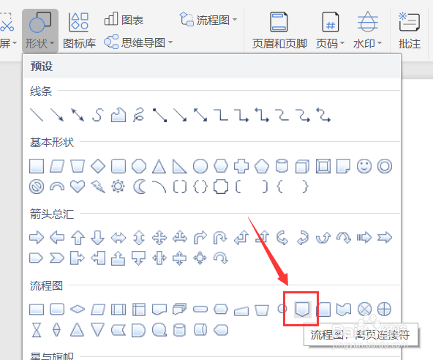The height and width of the screenshot is (360, 433).
Task: Insert a 图表 chart
Action: (124, 20)
